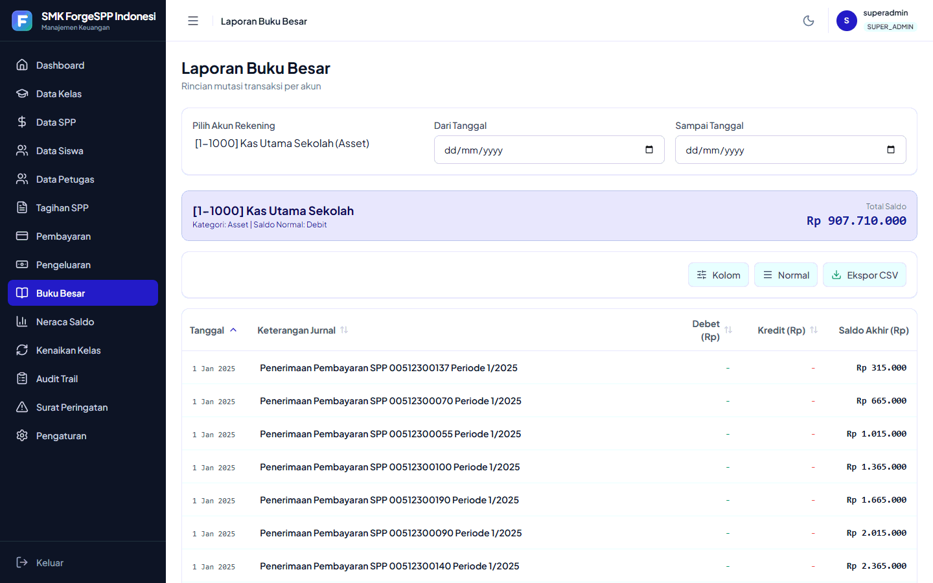Click the Kenaikan Kelas refresh icon

[x=22, y=350]
